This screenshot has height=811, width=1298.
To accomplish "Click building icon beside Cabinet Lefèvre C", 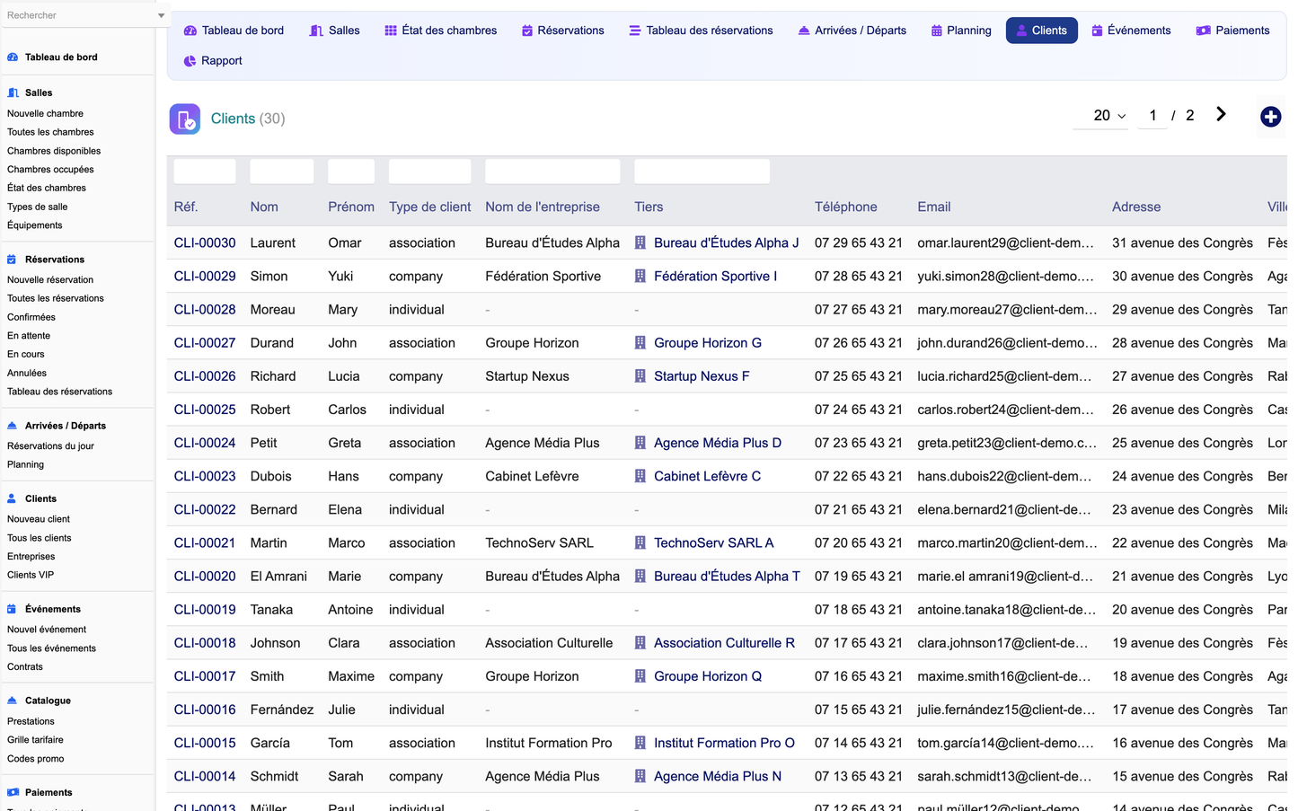I will pos(640,476).
